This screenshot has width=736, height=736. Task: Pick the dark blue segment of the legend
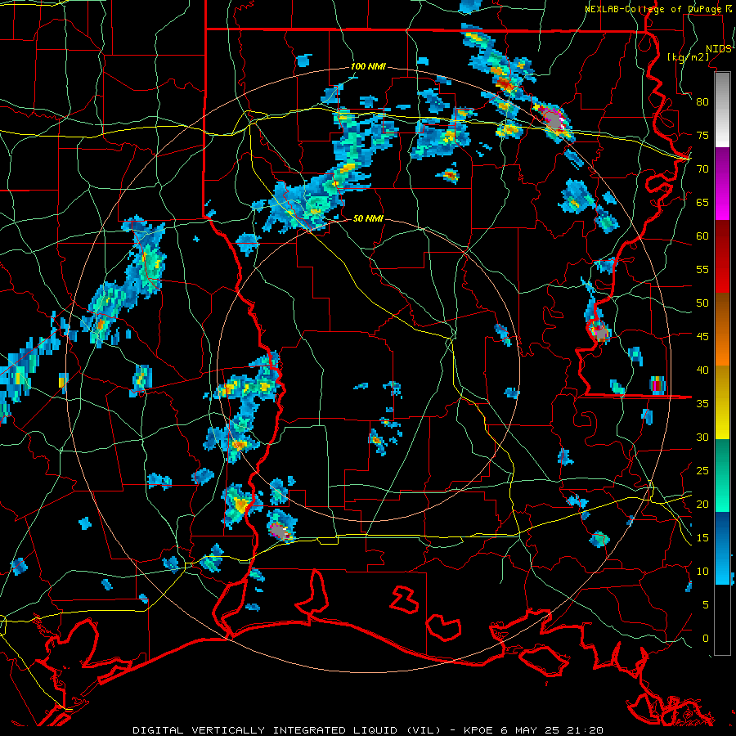coord(722,528)
